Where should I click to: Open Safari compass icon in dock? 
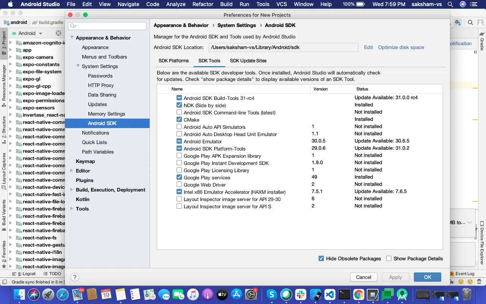(63, 294)
